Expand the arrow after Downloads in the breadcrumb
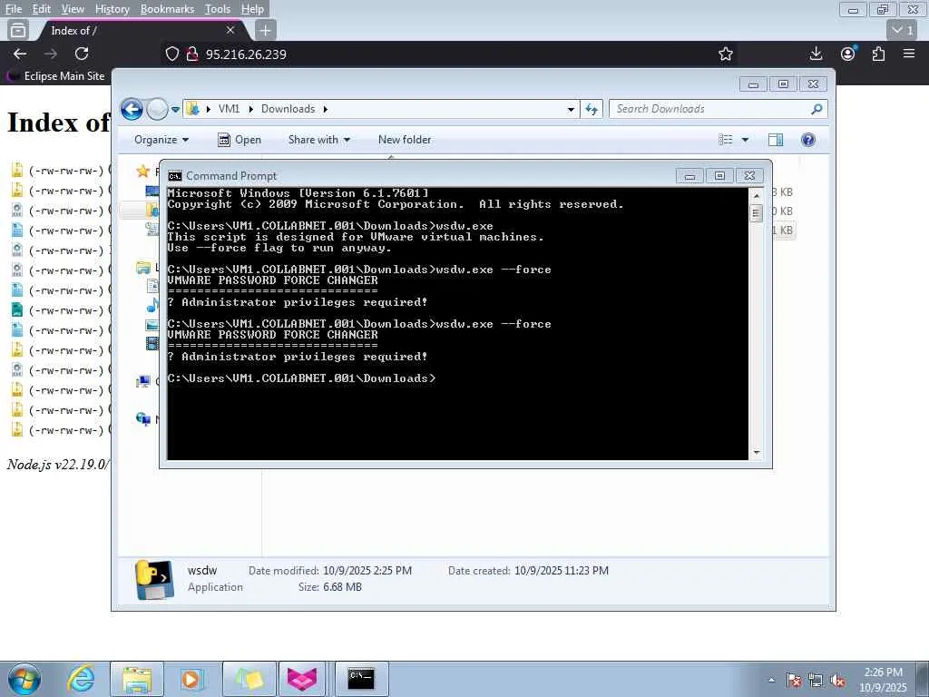The height and width of the screenshot is (697, 929). point(326,109)
